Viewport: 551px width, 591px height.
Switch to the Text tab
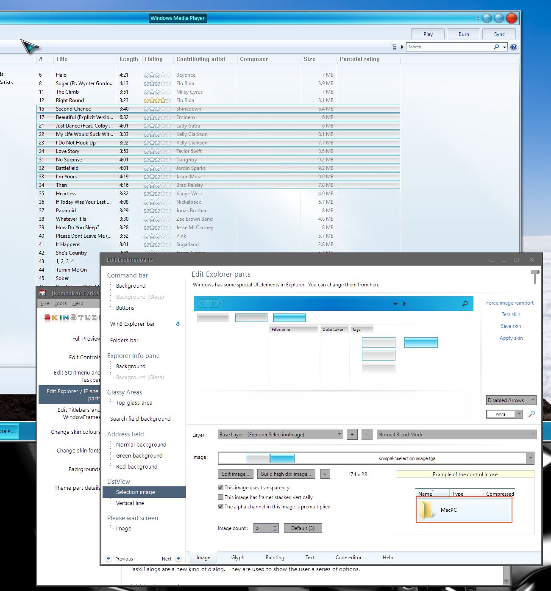[310, 558]
